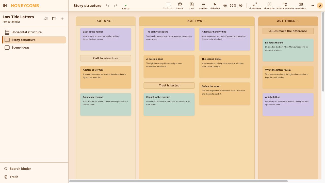Select the Caught in the current card
This screenshot has width=325, height=183.
coord(169,104)
